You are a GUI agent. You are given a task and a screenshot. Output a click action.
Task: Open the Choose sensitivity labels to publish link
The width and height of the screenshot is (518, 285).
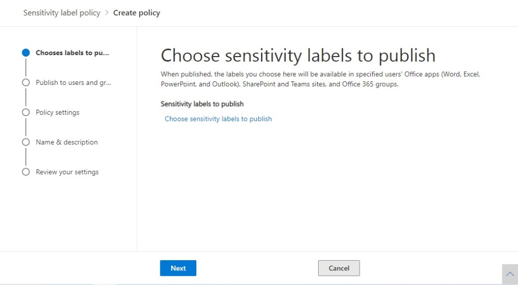tap(218, 119)
